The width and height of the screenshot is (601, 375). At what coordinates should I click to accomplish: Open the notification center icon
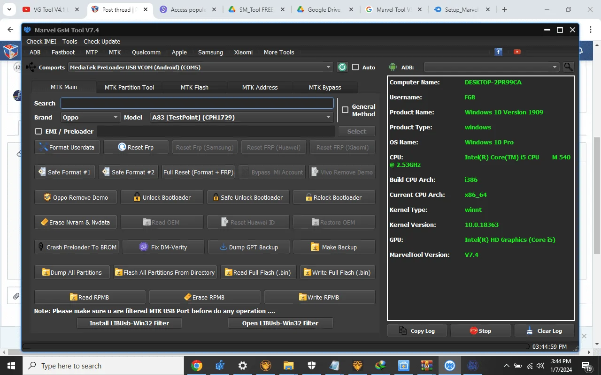point(587,366)
